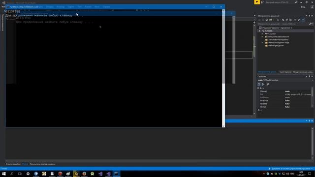The width and height of the screenshot is (315, 177).
Task: Show hidden system tray icons chevron
Action: 264,174
